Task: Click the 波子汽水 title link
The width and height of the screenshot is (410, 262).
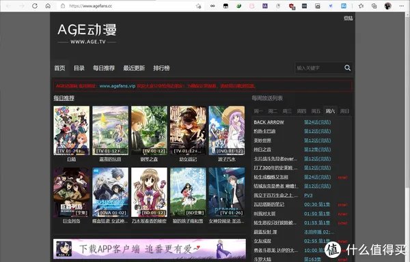Action: tap(227, 159)
